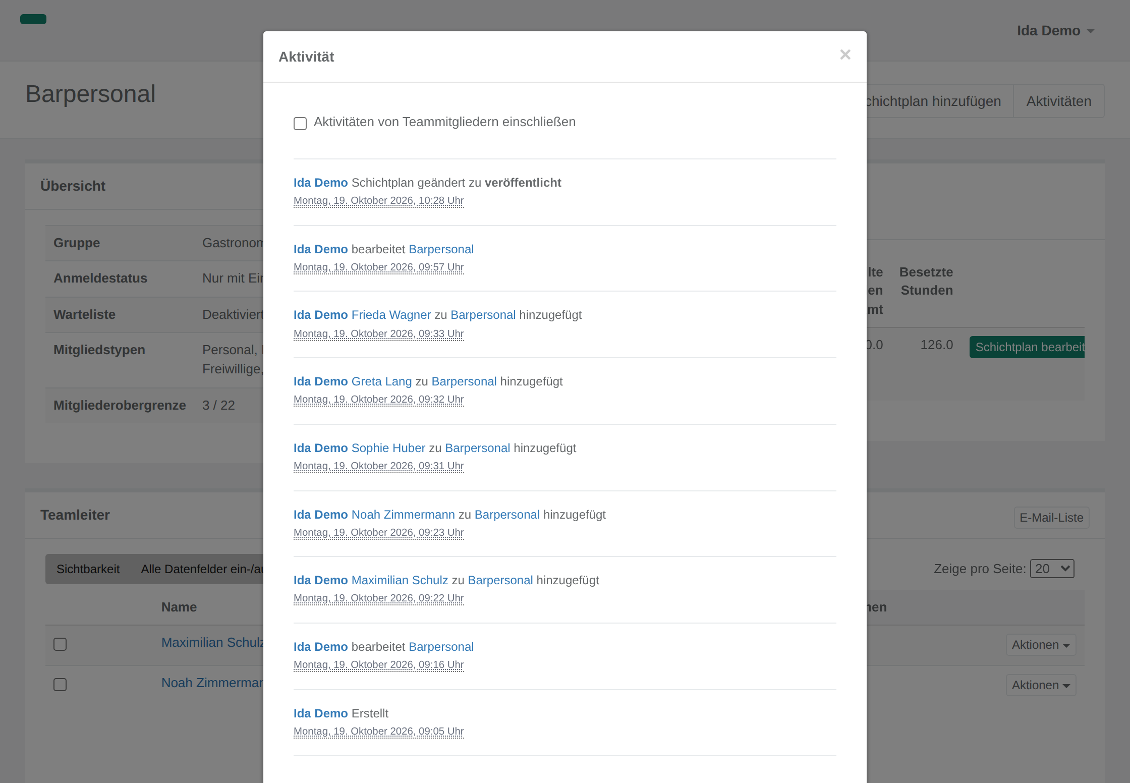1130x783 pixels.
Task: Click Sichtbarkeit in the team table toolbar
Action: click(88, 569)
